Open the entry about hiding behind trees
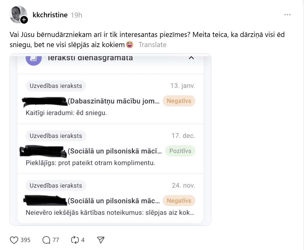304x250 pixels. pos(110,213)
